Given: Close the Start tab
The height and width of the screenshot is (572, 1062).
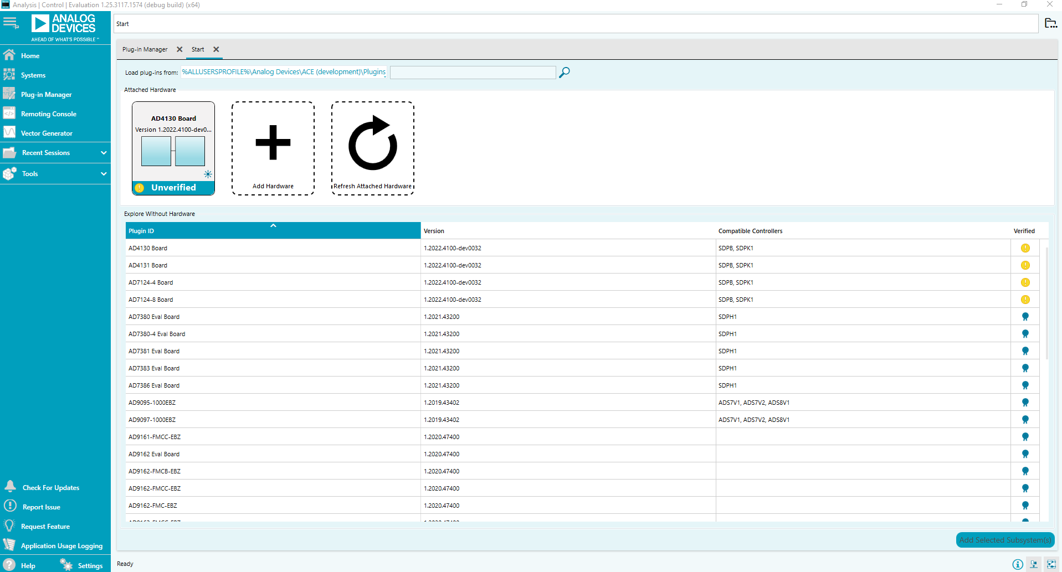Looking at the screenshot, I should 216,49.
